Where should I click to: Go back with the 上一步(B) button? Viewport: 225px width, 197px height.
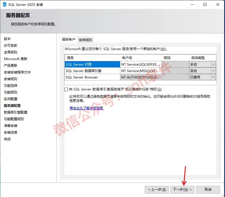click(x=157, y=189)
